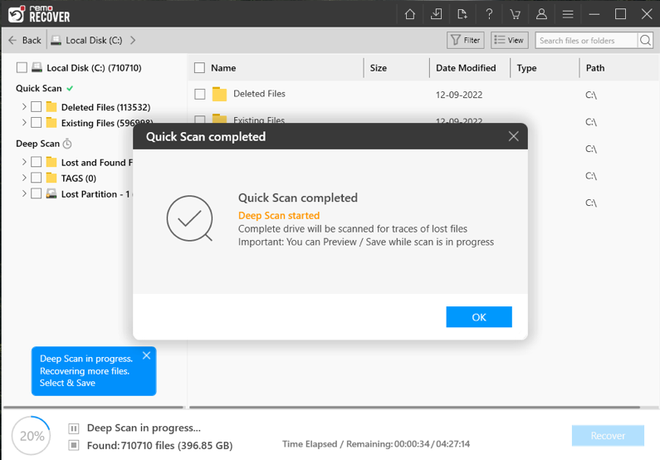This screenshot has height=460, width=660.
Task: Click OK in the dialog
Action: [x=479, y=317]
